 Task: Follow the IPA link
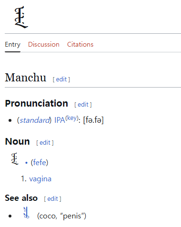60,120
